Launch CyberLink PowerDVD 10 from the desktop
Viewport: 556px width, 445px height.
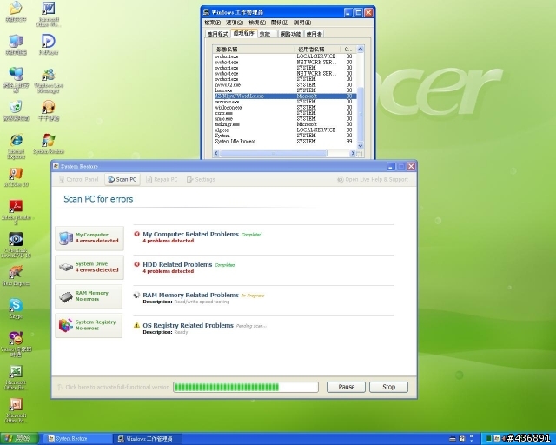[x=16, y=245]
